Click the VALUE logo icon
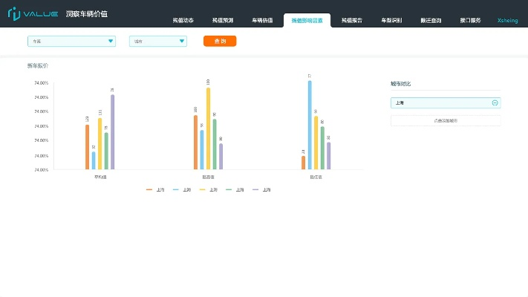 click(13, 13)
